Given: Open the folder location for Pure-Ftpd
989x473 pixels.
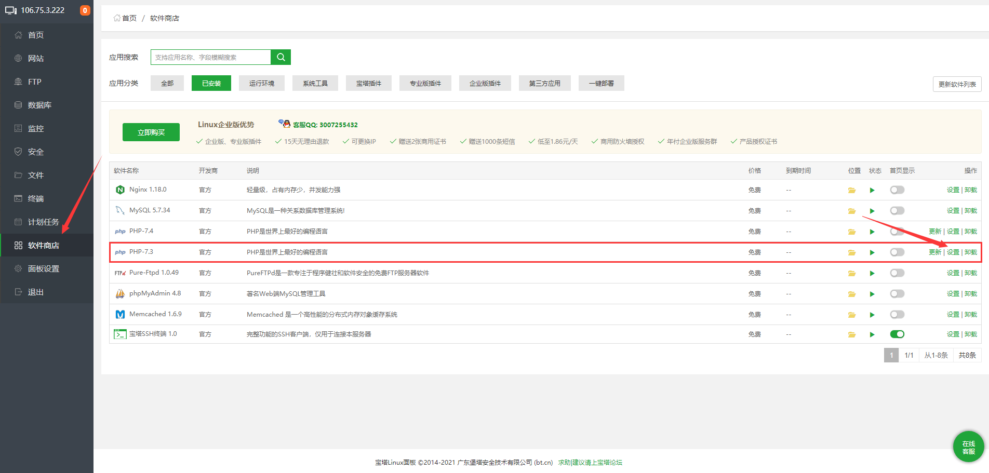Looking at the screenshot, I should [852, 273].
